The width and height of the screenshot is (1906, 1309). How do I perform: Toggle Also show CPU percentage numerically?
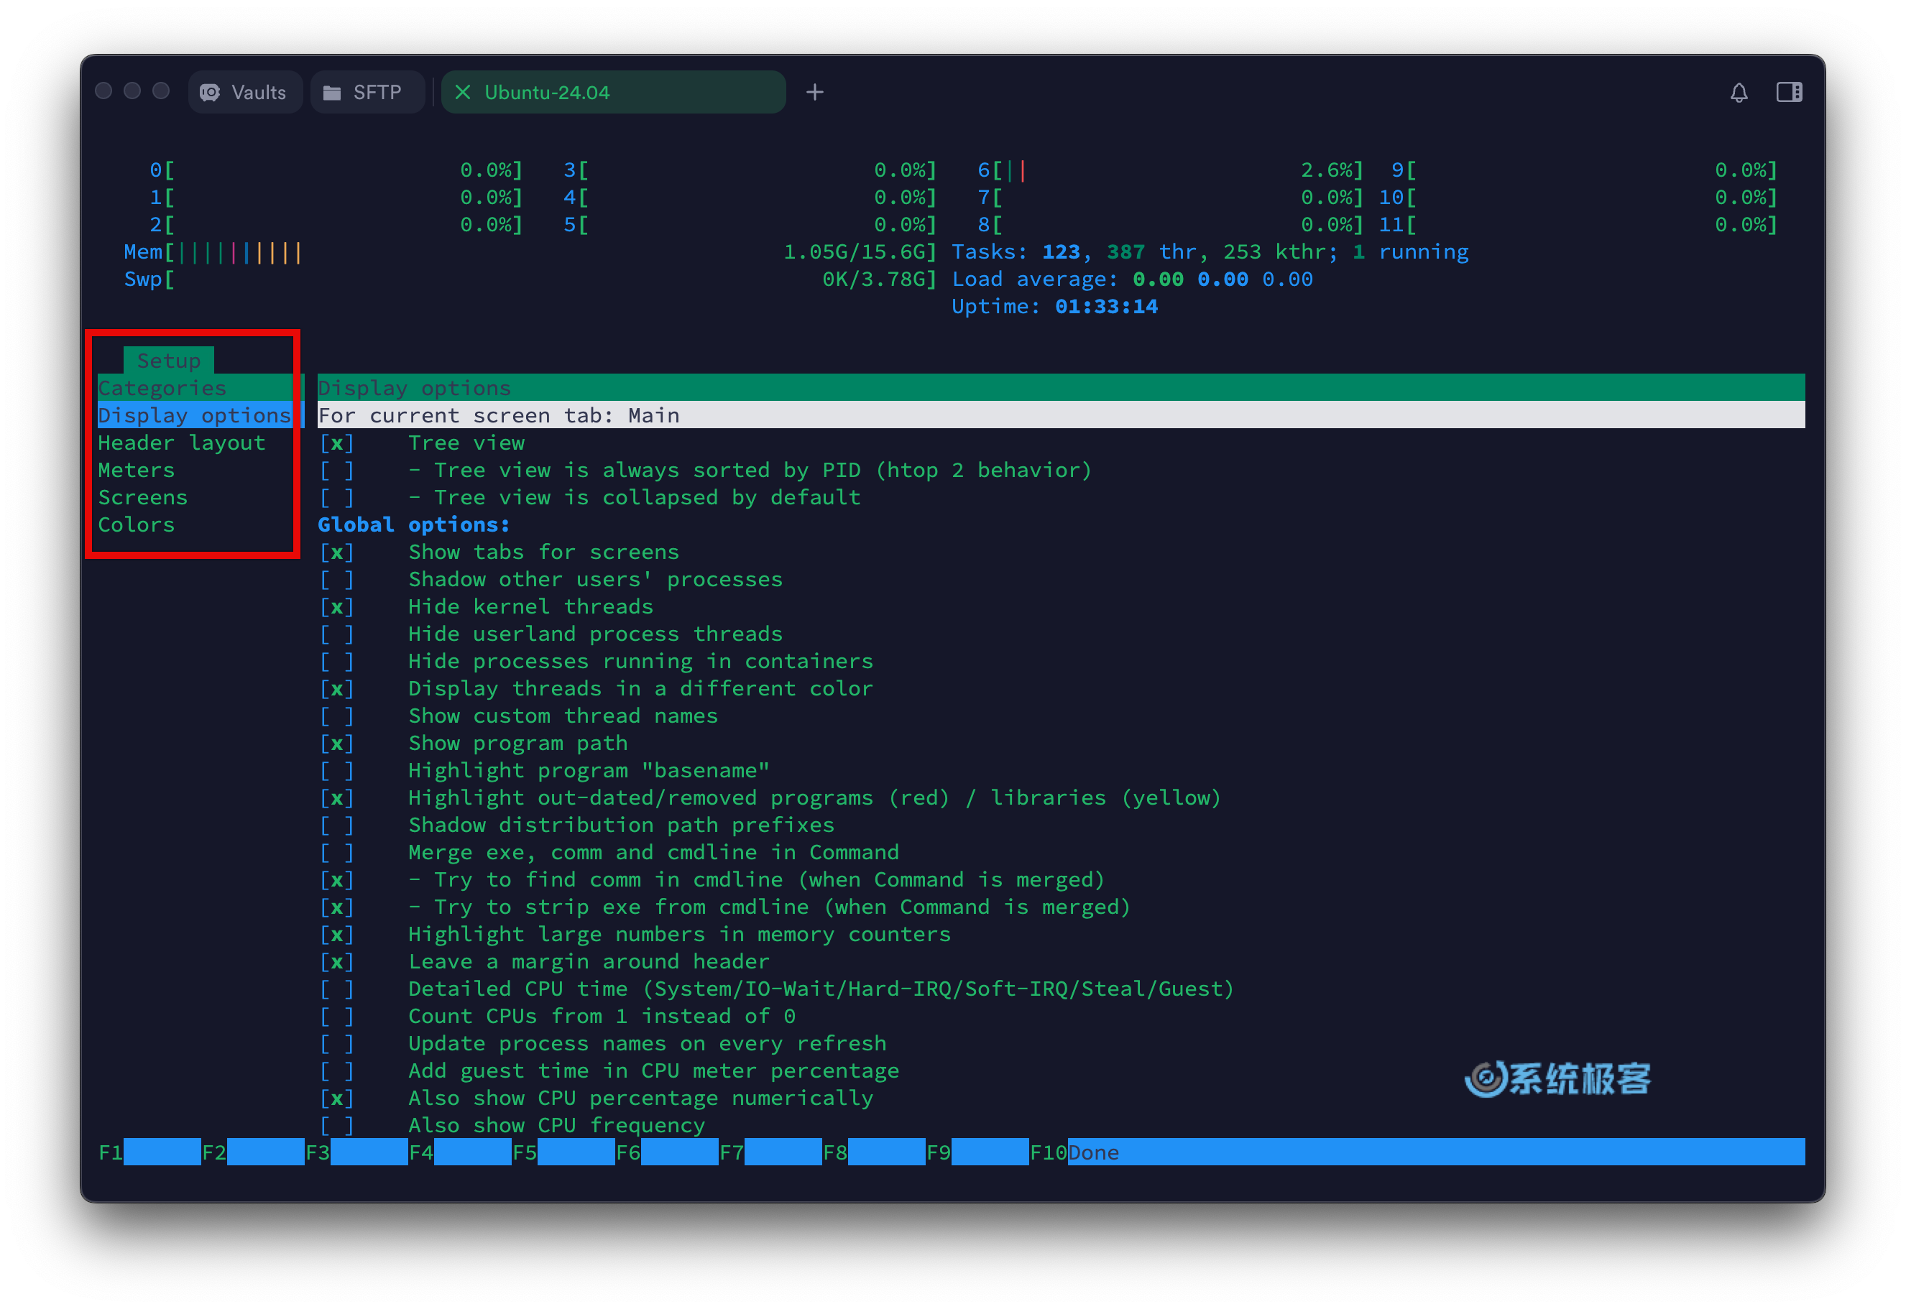(336, 1098)
